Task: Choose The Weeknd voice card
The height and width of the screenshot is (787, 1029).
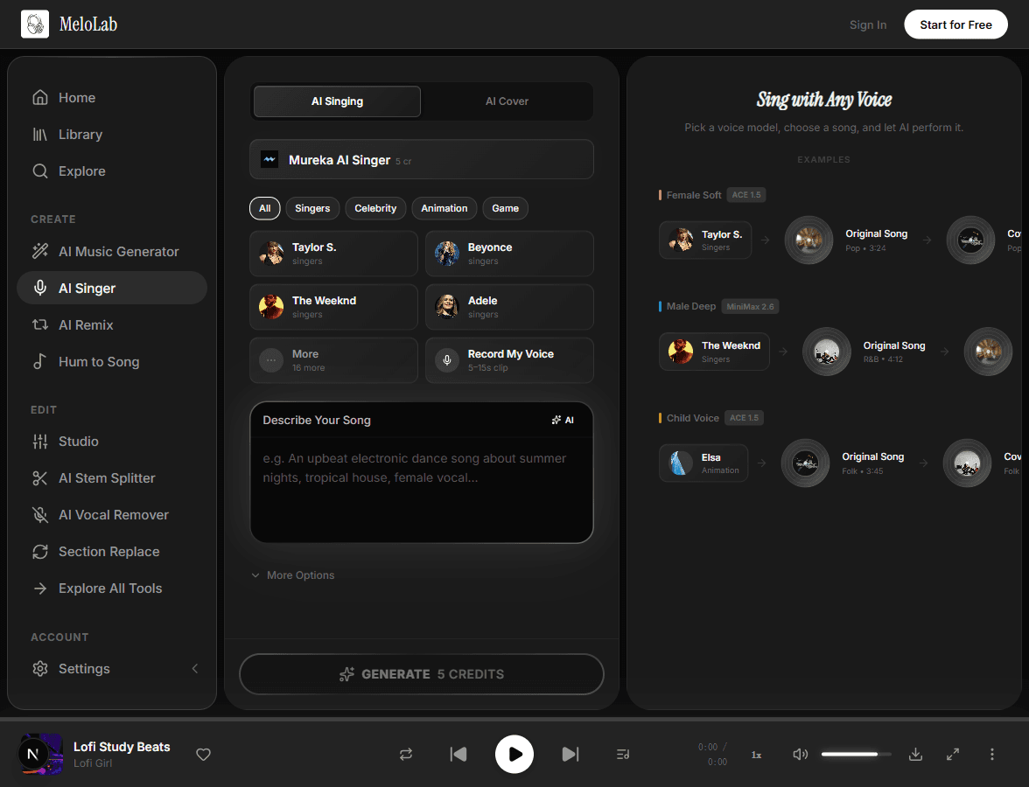Action: [x=333, y=307]
